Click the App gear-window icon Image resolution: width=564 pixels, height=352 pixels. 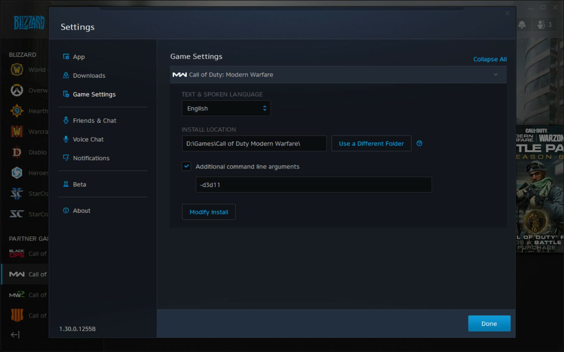(x=66, y=57)
